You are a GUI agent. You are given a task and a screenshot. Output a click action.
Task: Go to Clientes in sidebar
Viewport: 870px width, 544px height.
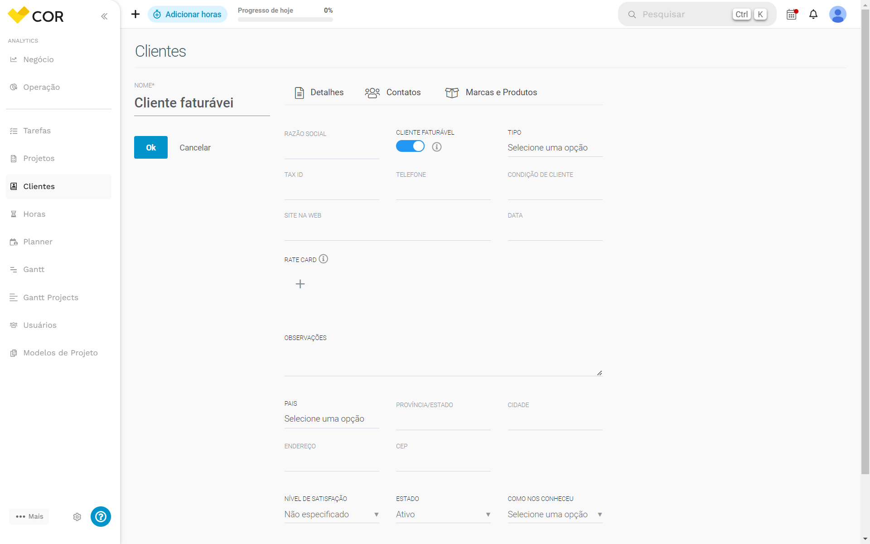tap(58, 186)
